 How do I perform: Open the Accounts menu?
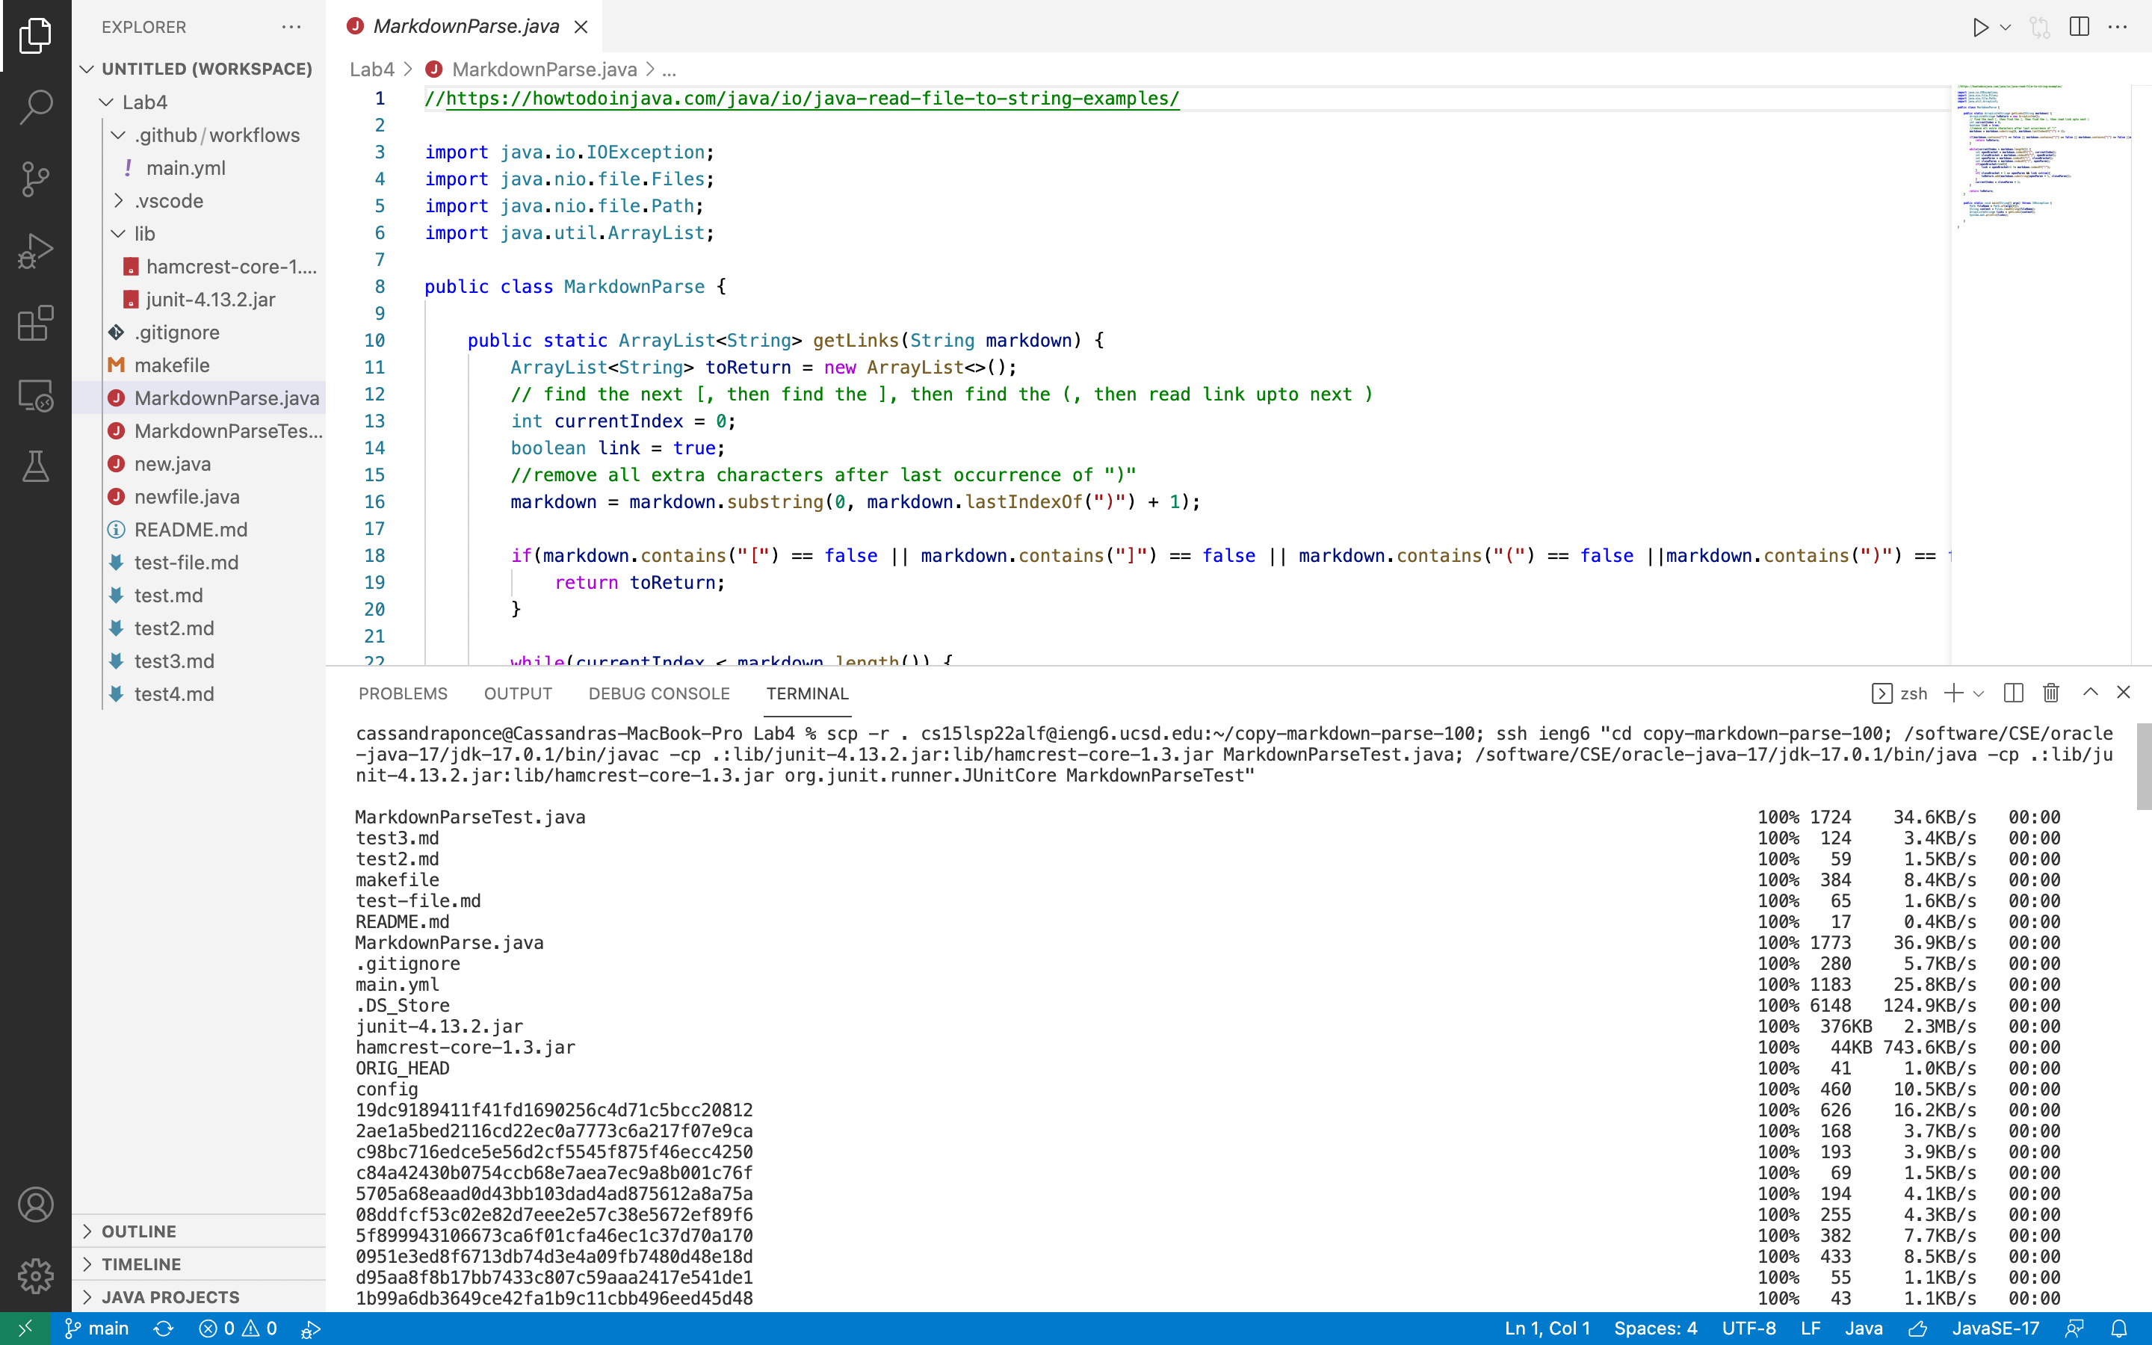point(36,1205)
